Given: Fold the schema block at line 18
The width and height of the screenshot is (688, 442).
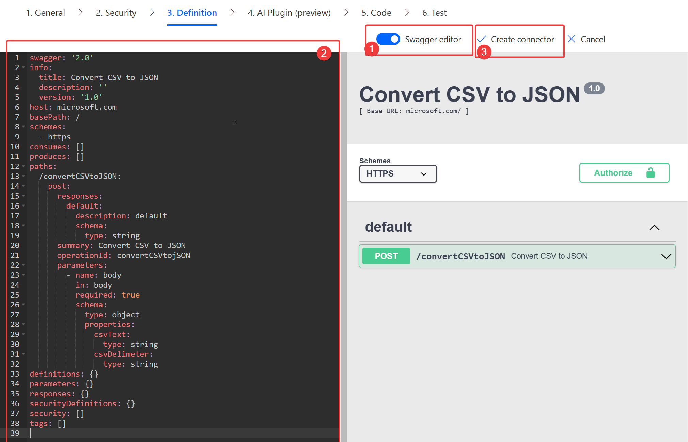Looking at the screenshot, I should click(24, 226).
